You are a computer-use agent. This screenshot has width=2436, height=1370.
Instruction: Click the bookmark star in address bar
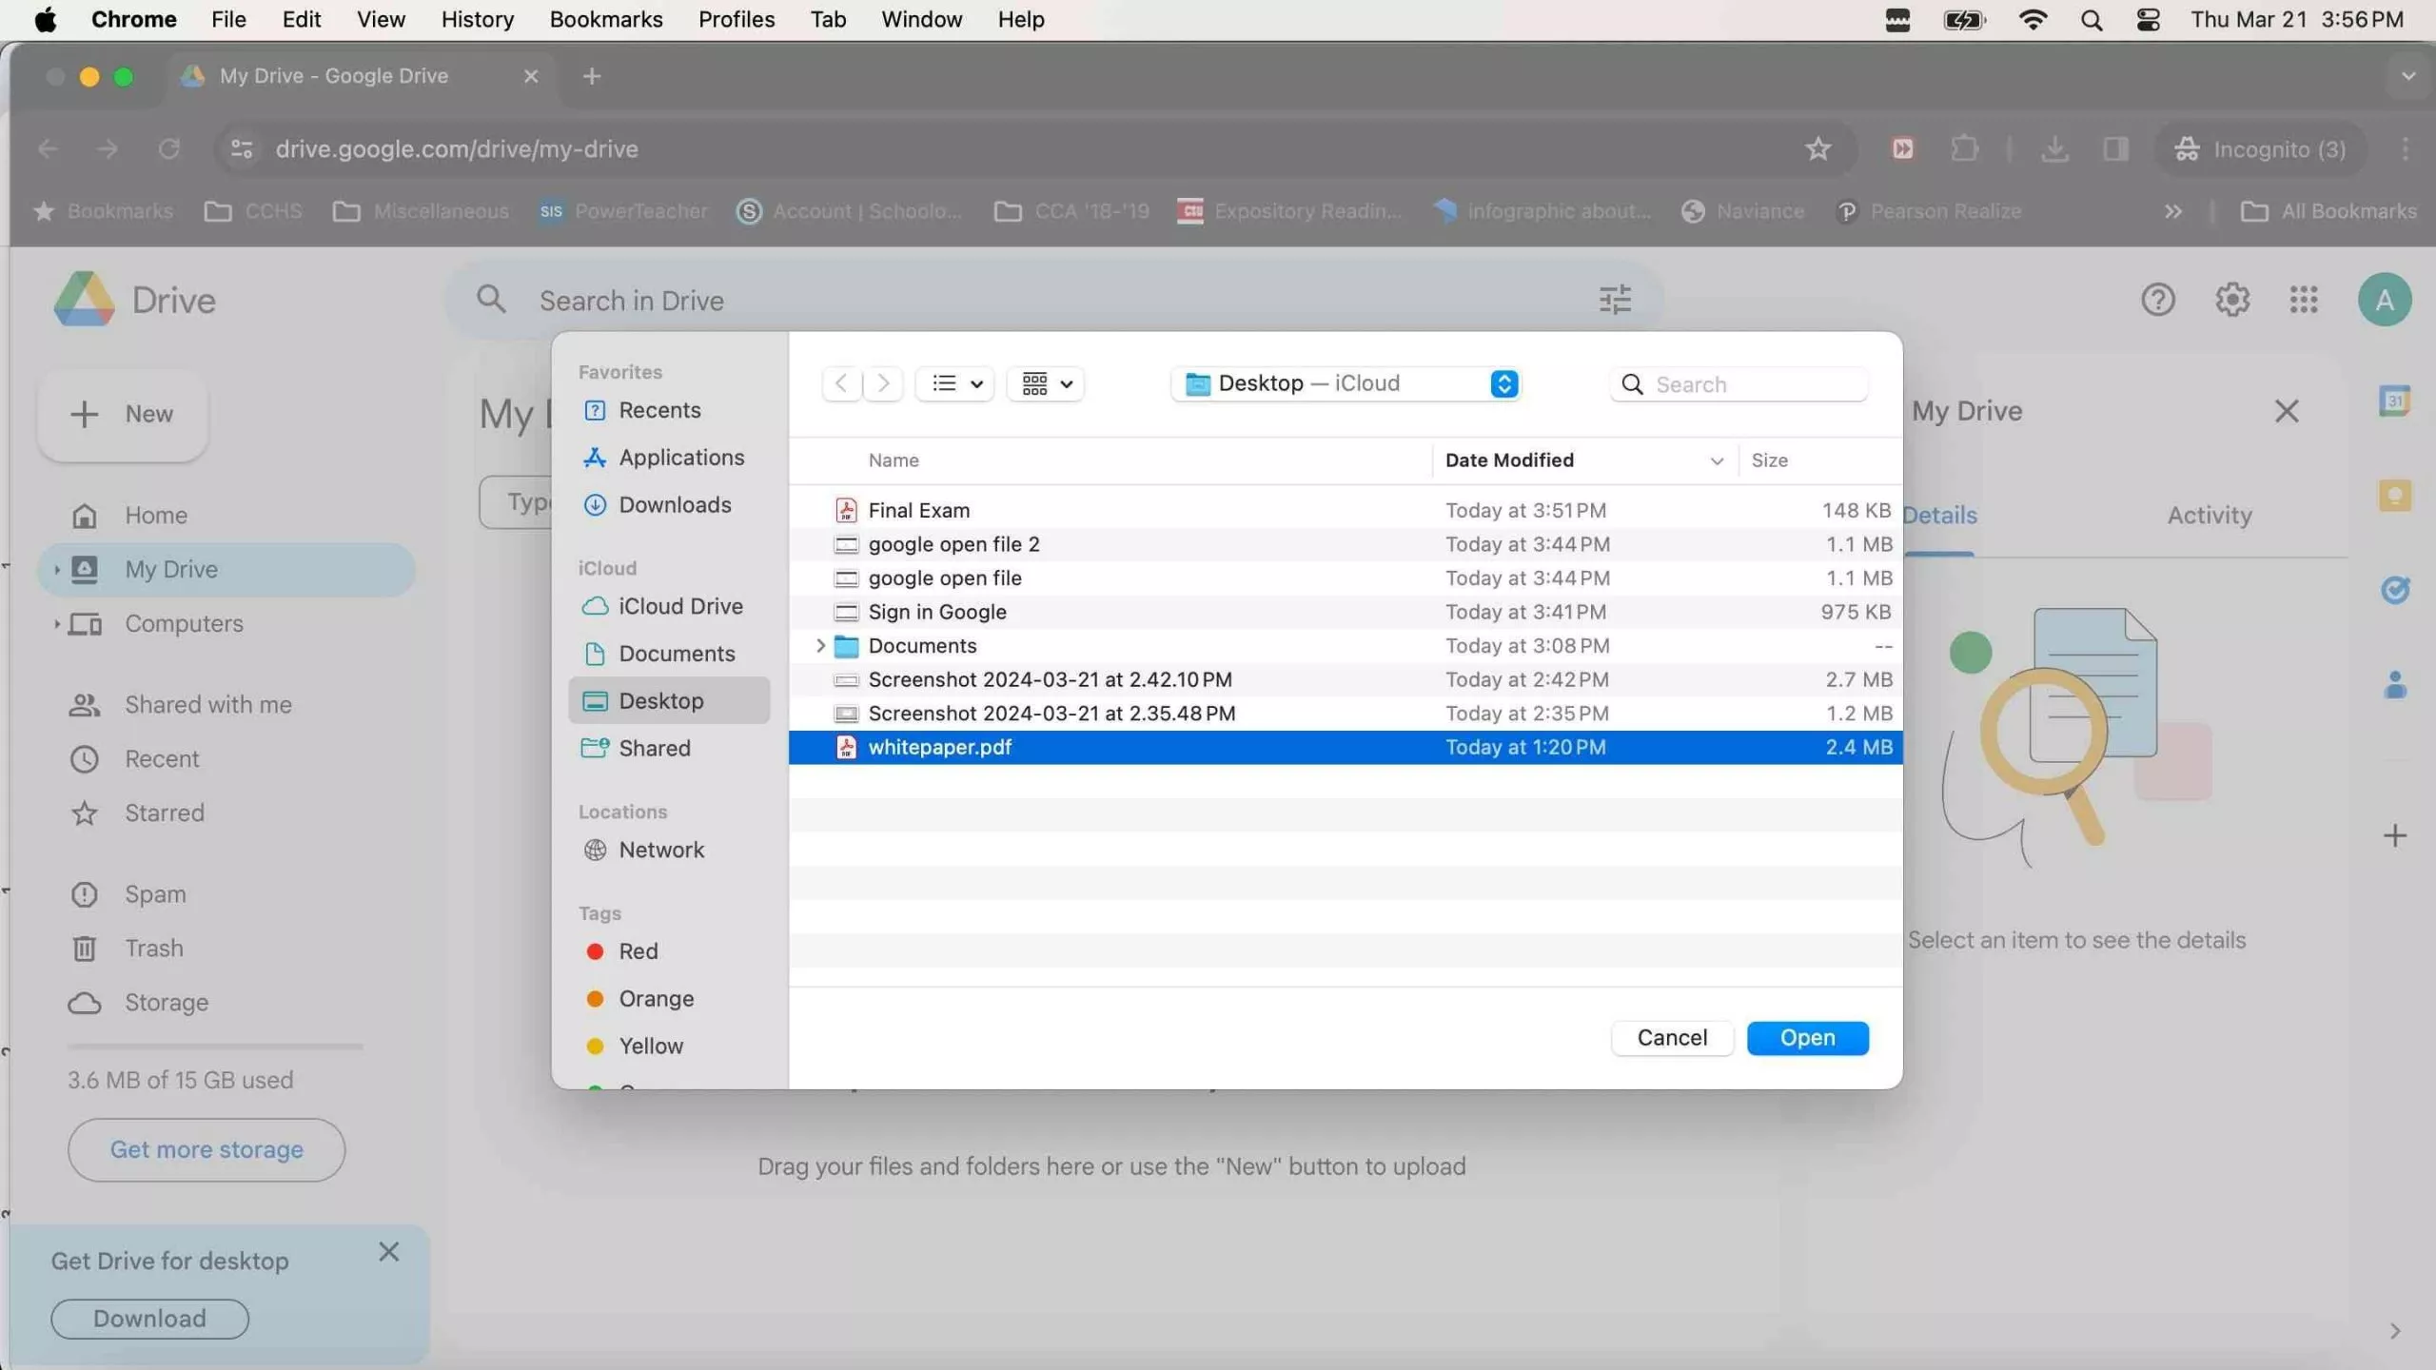tap(1817, 148)
